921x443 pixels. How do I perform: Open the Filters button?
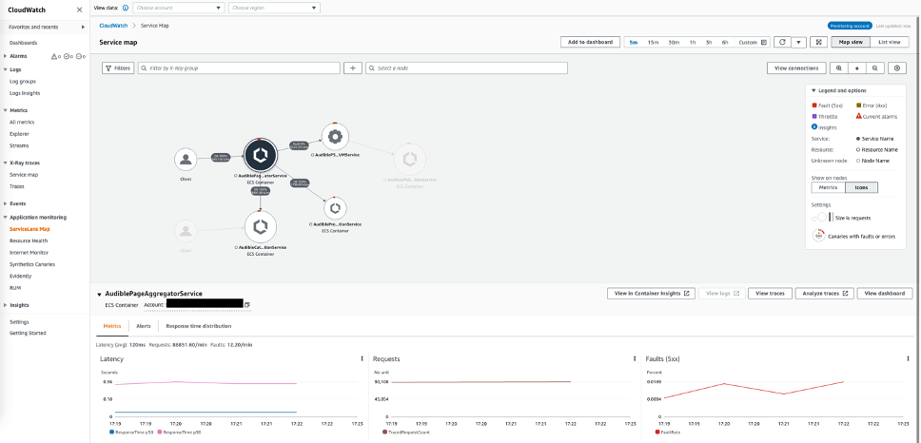[x=118, y=68]
